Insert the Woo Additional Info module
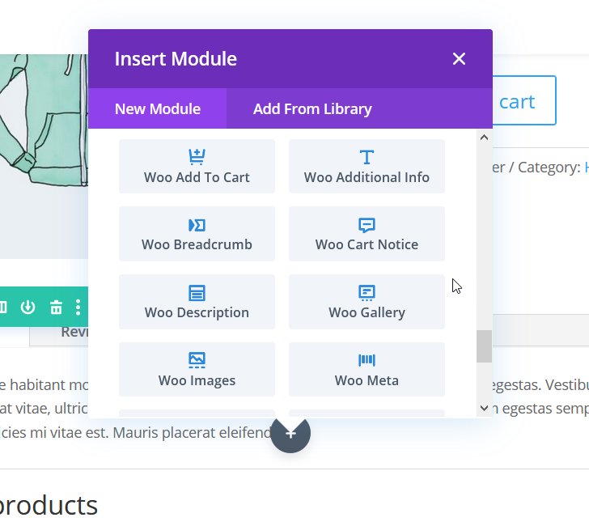The image size is (589, 526). pyautogui.click(x=367, y=167)
